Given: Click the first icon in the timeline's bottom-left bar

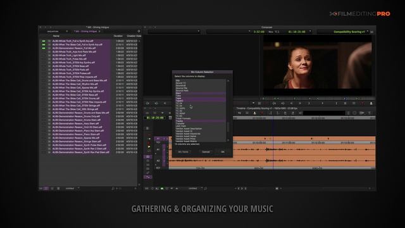Looking at the screenshot, I should [147, 189].
